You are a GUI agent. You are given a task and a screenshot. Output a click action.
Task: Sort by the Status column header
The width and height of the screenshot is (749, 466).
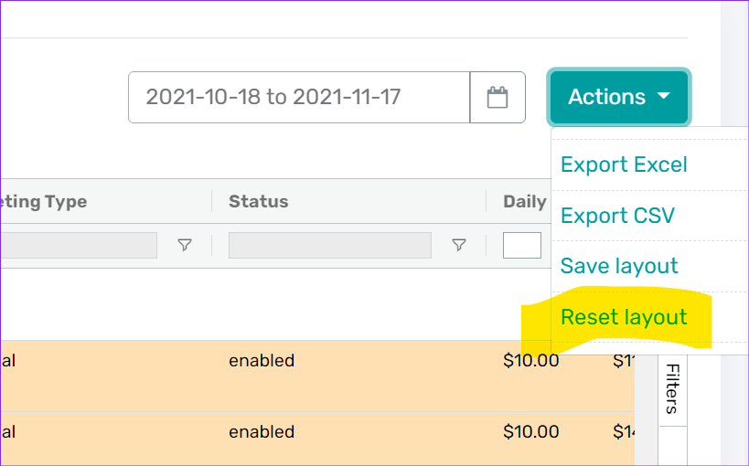point(259,202)
